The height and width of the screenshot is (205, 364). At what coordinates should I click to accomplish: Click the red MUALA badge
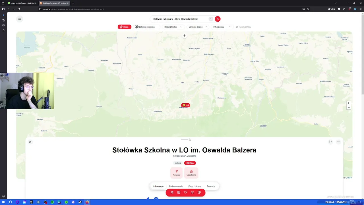tap(190, 163)
